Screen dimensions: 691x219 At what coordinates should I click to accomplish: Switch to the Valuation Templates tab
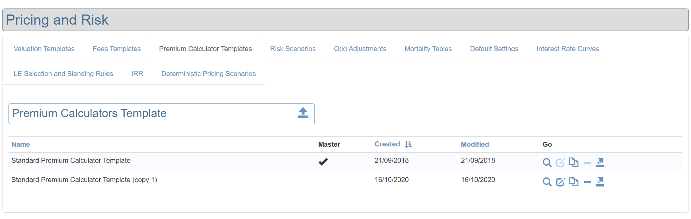44,49
